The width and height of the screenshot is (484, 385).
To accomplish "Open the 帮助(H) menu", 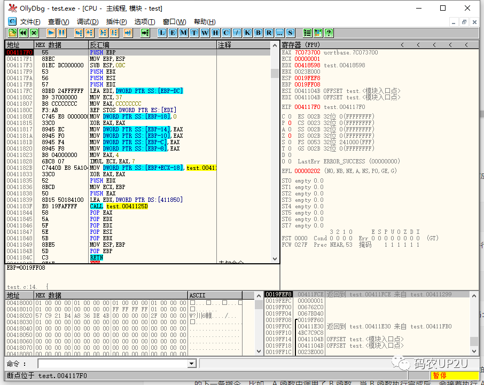I will pos(205,21).
